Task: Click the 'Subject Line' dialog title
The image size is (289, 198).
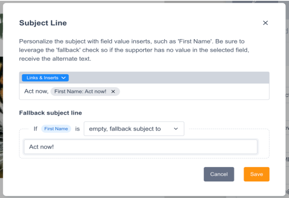Action: coord(43,23)
